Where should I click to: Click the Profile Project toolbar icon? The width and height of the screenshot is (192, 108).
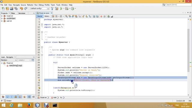73,9
